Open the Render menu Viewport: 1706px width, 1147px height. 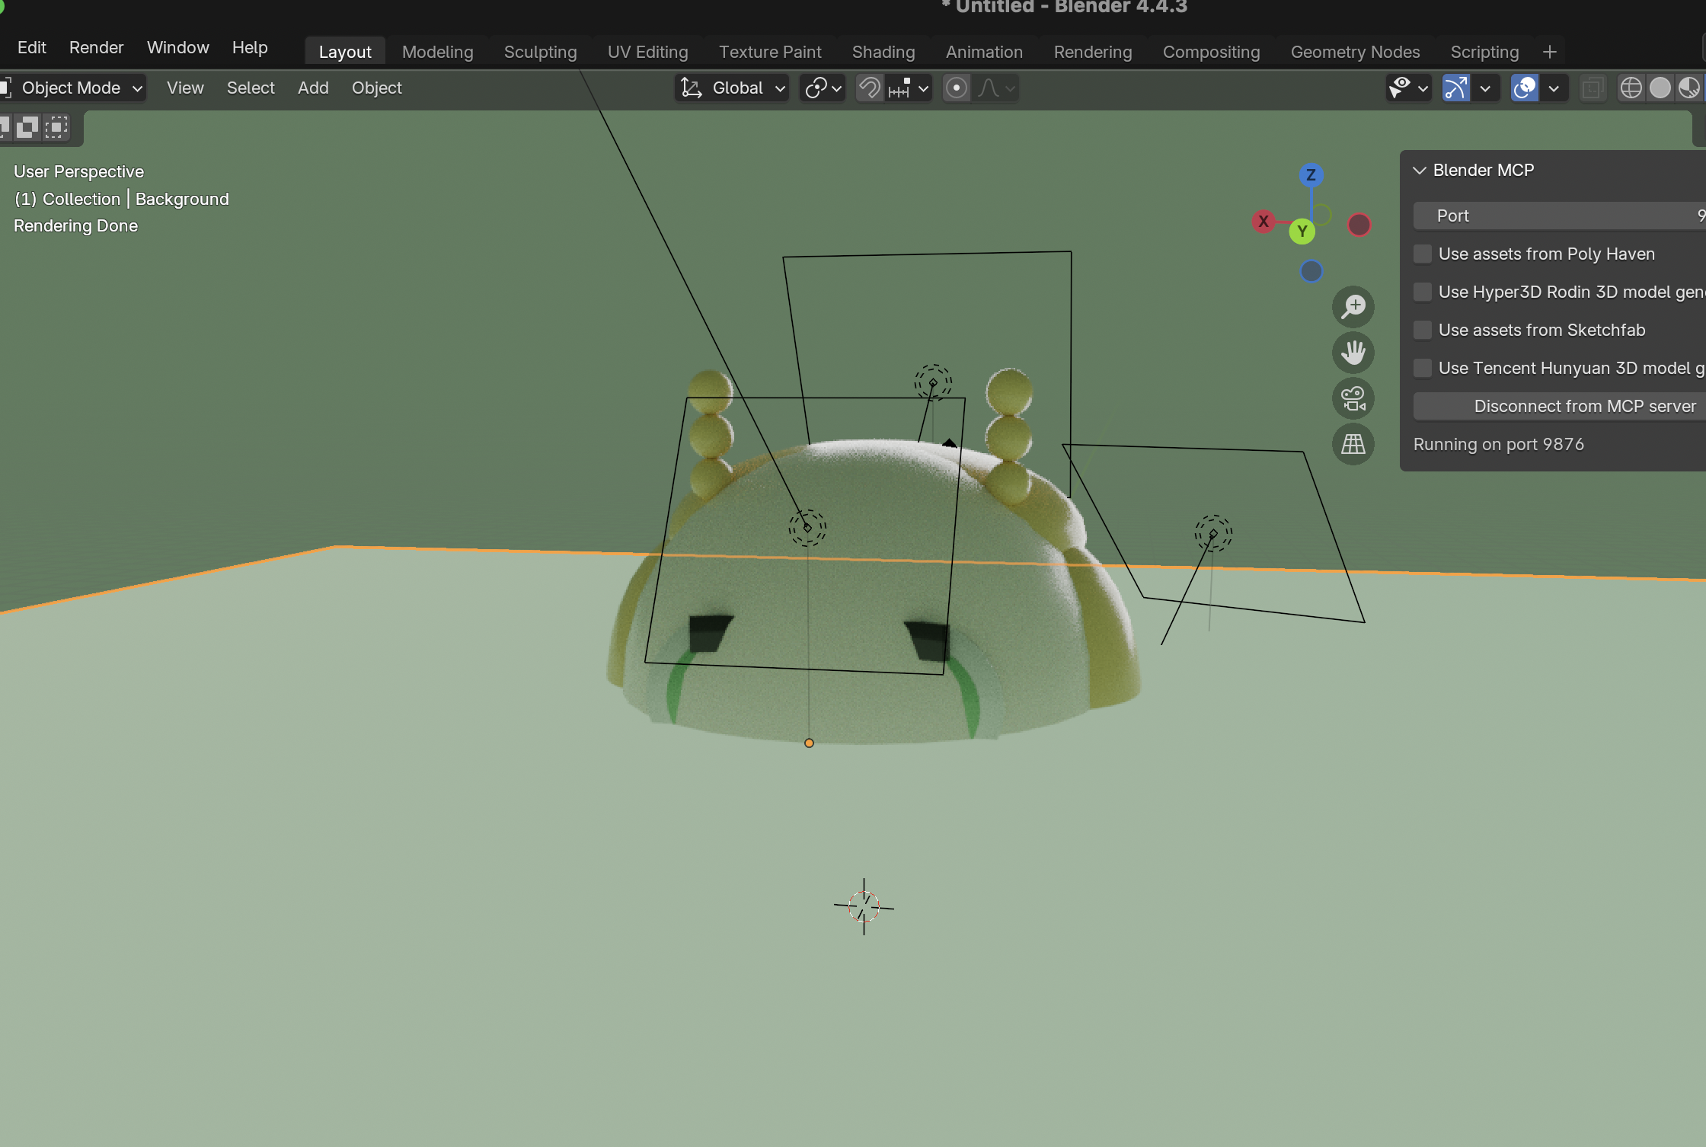[96, 47]
